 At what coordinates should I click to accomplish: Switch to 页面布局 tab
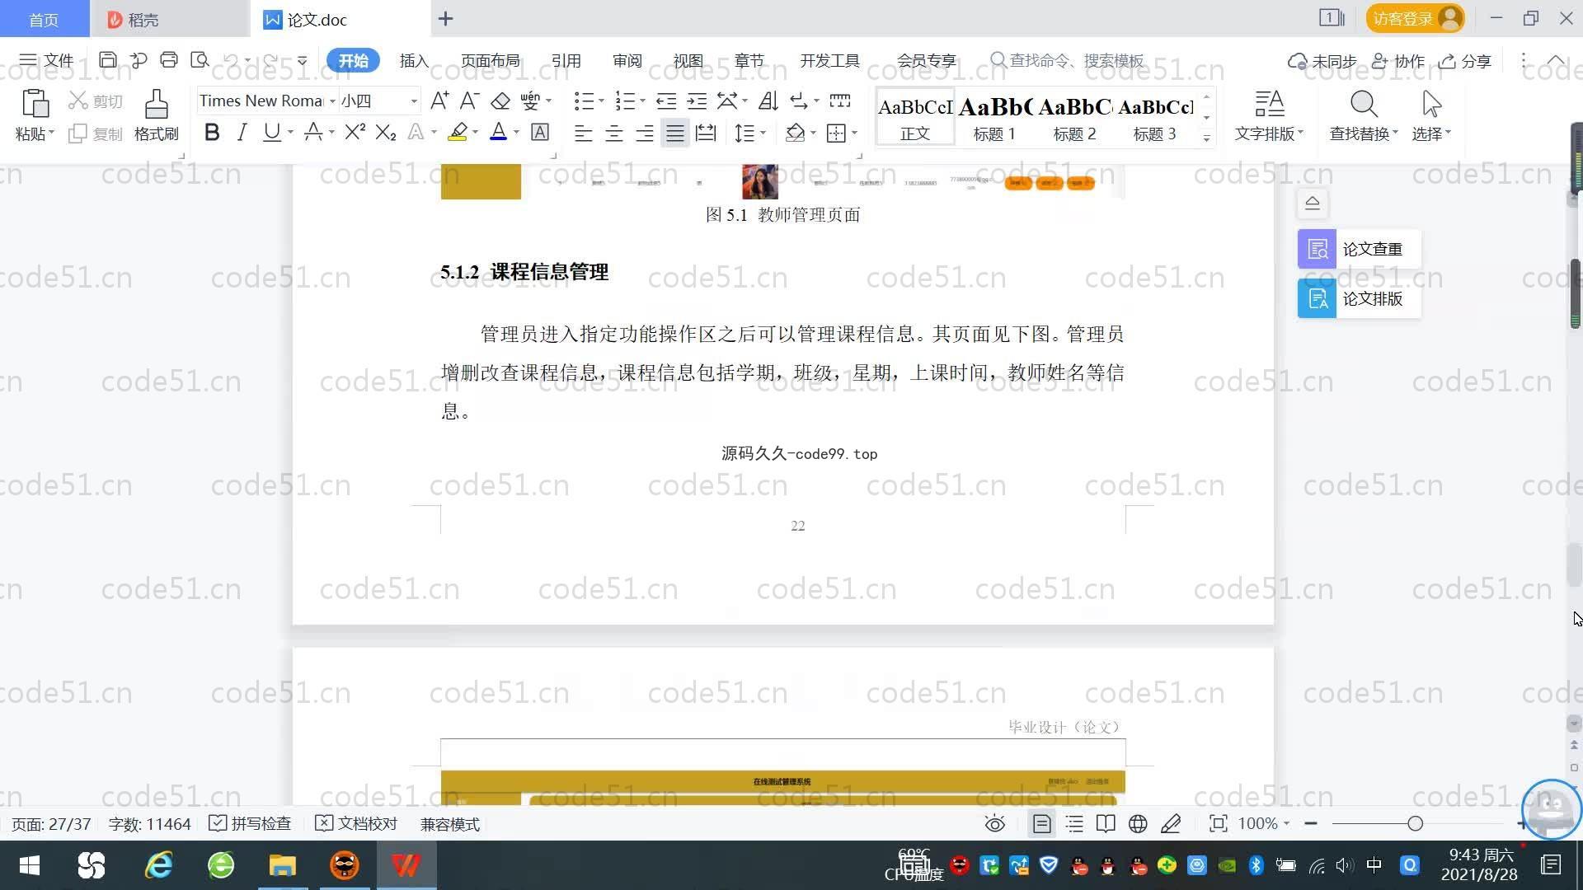490,60
